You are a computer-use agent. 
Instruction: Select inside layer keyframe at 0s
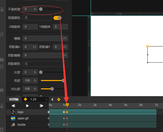[49, 125]
